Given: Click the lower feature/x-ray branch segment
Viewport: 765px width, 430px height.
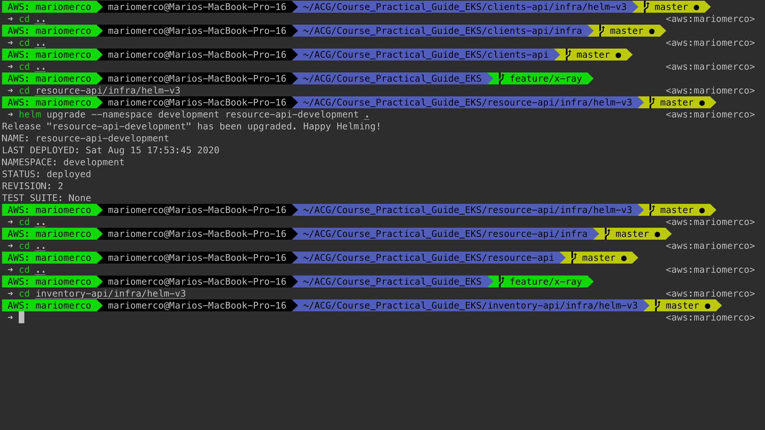Looking at the screenshot, I should pyautogui.click(x=545, y=281).
